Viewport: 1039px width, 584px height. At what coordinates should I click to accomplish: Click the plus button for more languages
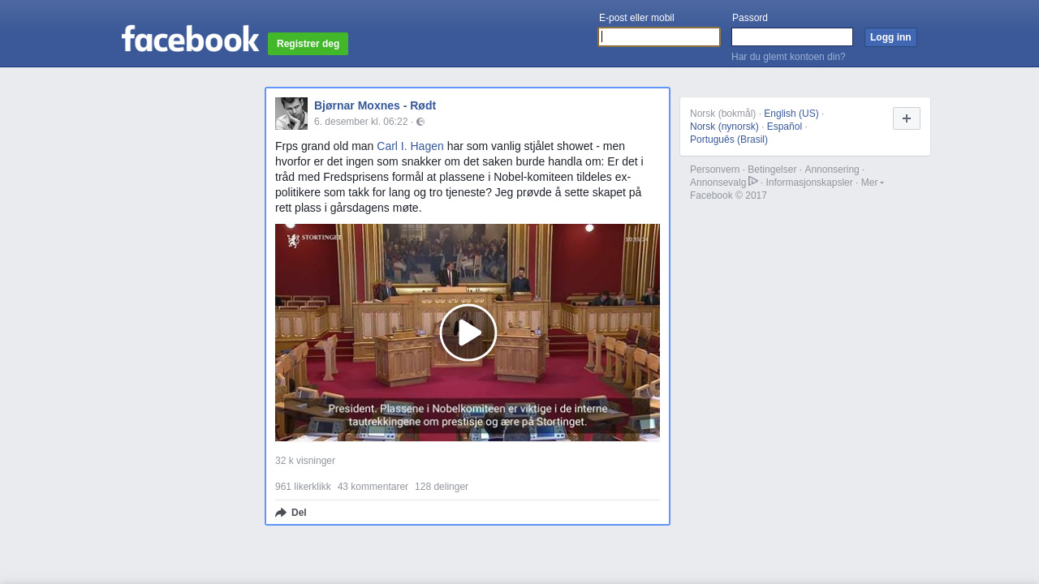tap(907, 118)
